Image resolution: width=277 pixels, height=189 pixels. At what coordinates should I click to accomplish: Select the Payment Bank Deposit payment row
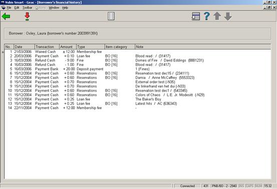(137, 69)
